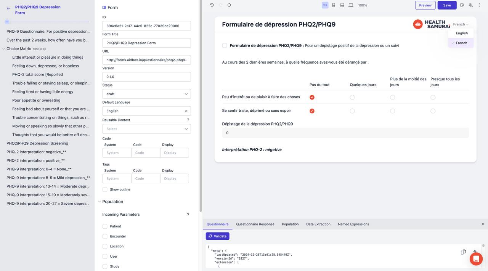Image resolution: width=488 pixels, height=271 pixels.
Task: Click the Validate button
Action: 217,236
